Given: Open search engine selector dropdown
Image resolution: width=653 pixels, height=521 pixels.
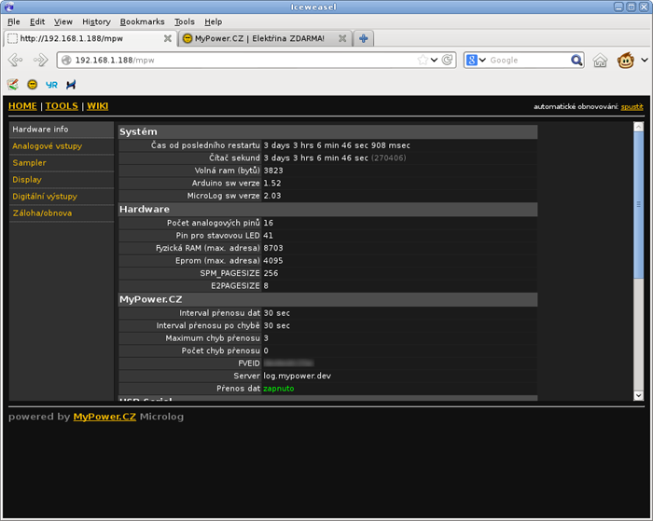Looking at the screenshot, I should [x=478, y=61].
